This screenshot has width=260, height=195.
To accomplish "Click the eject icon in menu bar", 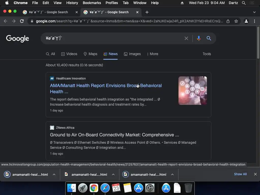I will 182,3.
